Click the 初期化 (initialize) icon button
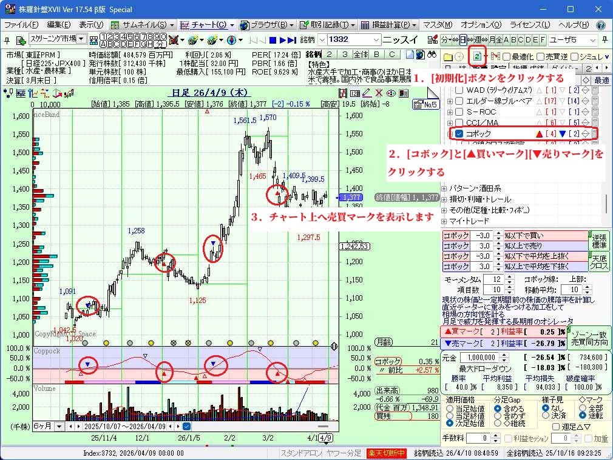Screen dimensions: 613x460 click(x=478, y=56)
